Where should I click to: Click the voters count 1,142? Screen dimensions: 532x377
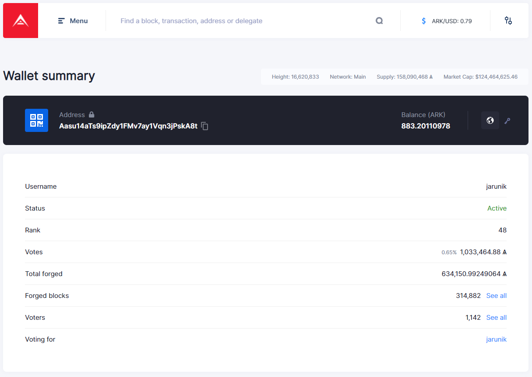pos(473,318)
